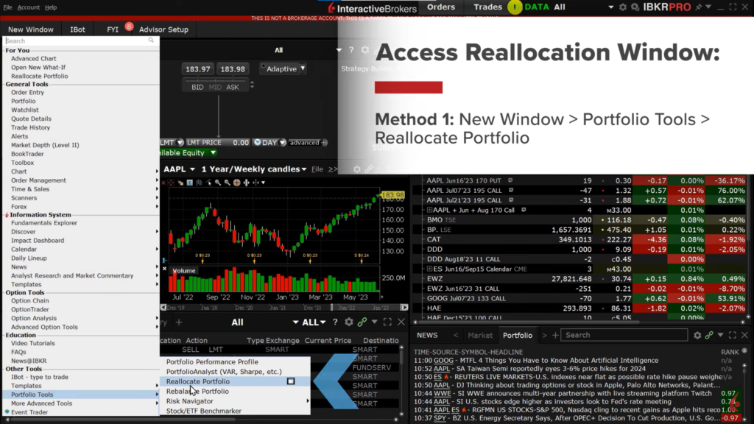Click the Advisor Setup button

pyautogui.click(x=163, y=29)
